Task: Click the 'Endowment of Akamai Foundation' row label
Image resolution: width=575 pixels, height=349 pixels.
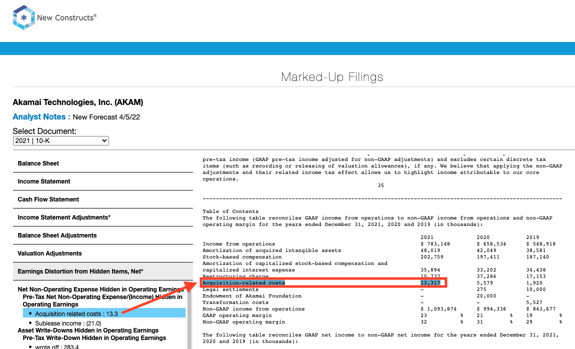Action: (x=252, y=296)
